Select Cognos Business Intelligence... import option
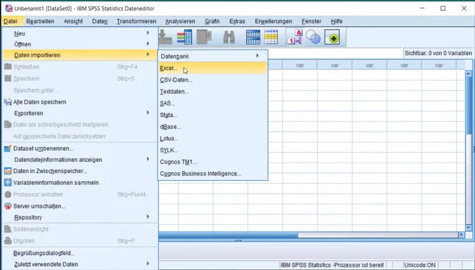 pos(212,173)
